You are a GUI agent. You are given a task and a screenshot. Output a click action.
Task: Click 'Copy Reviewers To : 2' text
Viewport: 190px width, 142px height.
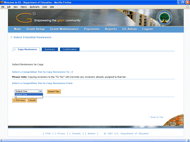pyautogui.click(x=60, y=72)
